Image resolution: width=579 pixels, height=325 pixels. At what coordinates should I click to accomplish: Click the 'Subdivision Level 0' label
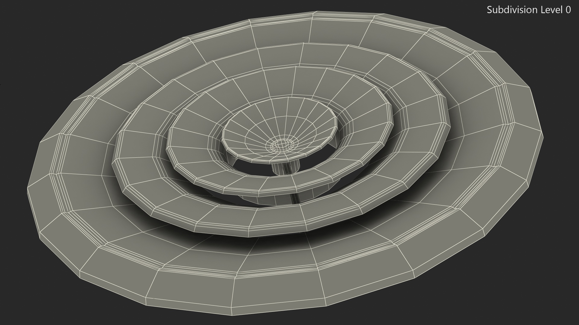529,10
